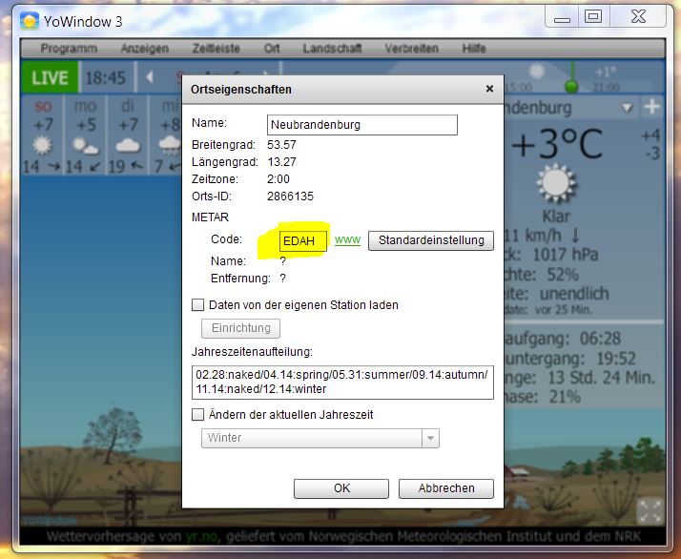Confirm the dialog with OK
The width and height of the screenshot is (681, 559).
tap(341, 488)
